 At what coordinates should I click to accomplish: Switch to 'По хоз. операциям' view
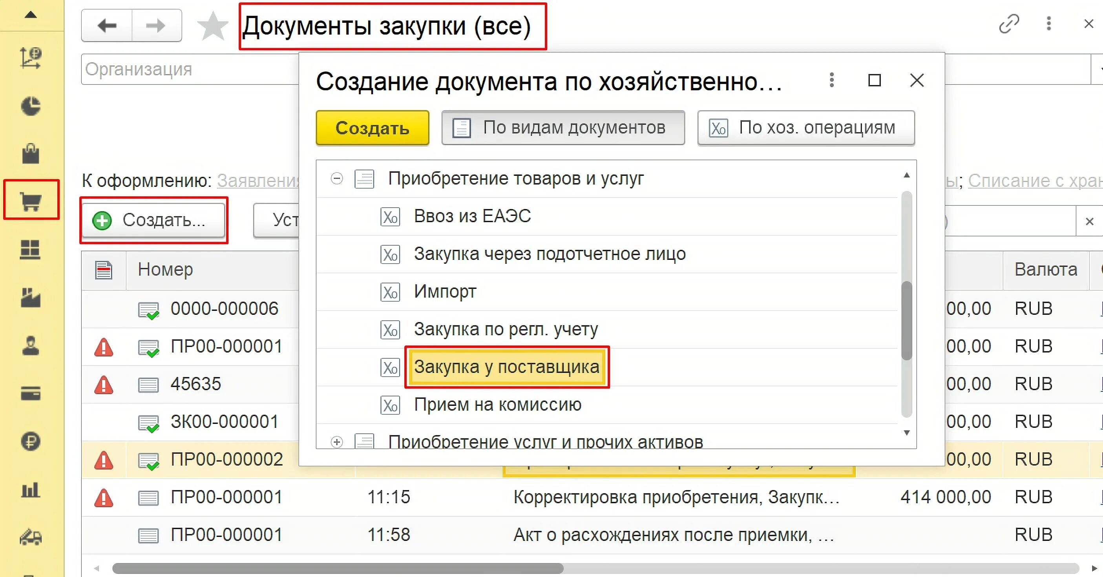point(805,128)
